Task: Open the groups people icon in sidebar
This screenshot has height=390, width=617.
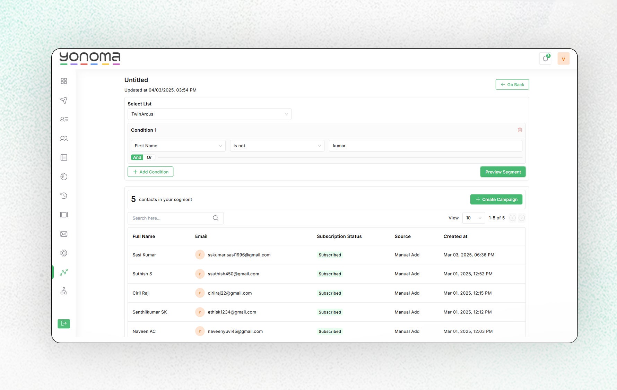Action: point(64,138)
